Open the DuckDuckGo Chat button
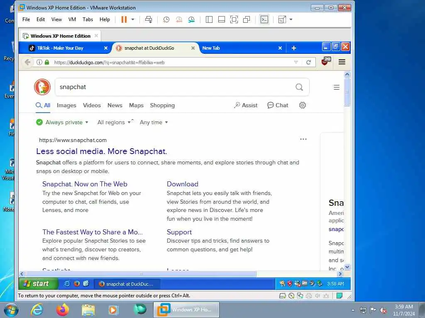Image resolution: width=425 pixels, height=318 pixels. pos(278,106)
